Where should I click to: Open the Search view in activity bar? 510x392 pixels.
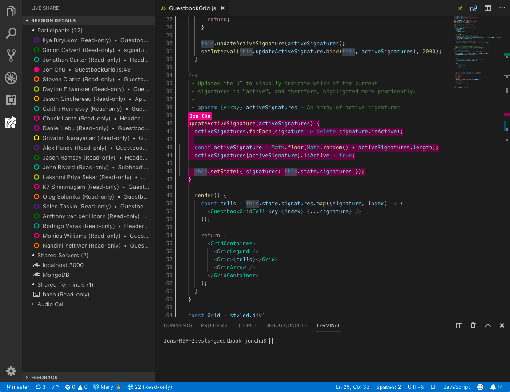pos(11,33)
